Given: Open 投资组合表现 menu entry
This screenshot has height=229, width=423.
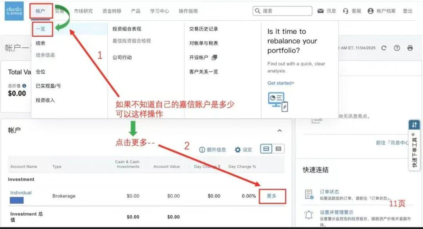Looking at the screenshot, I should click(x=127, y=29).
